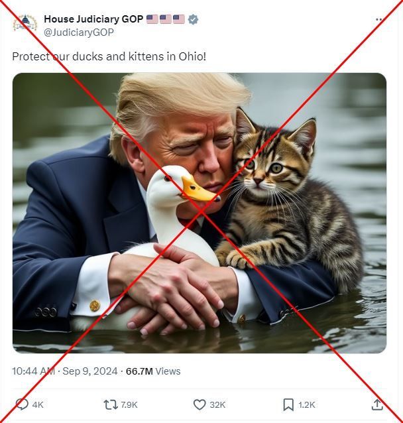Click the blue verified badge
This screenshot has width=403, height=423.
[193, 19]
